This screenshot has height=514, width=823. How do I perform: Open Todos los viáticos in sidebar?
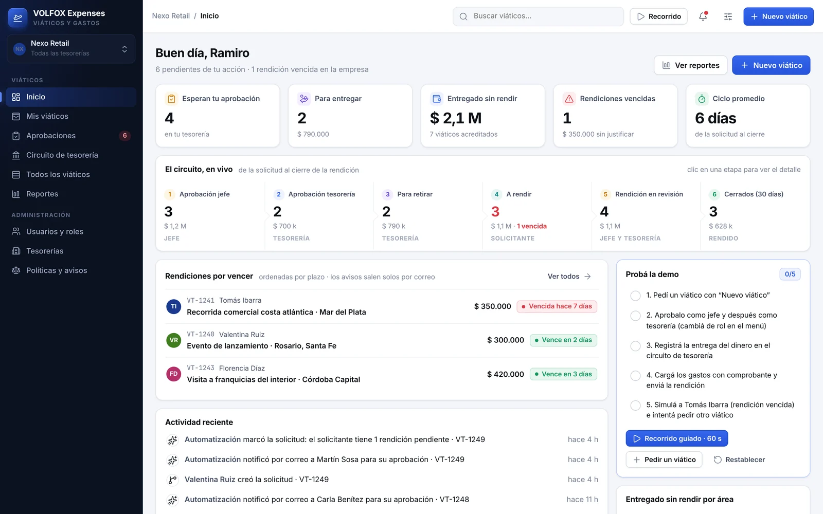pyautogui.click(x=71, y=175)
